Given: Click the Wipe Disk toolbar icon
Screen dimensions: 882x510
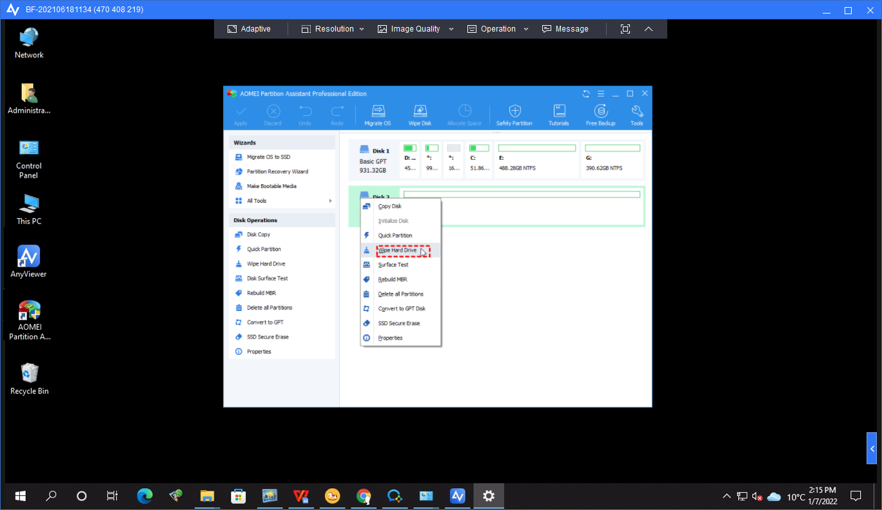Looking at the screenshot, I should [x=420, y=115].
